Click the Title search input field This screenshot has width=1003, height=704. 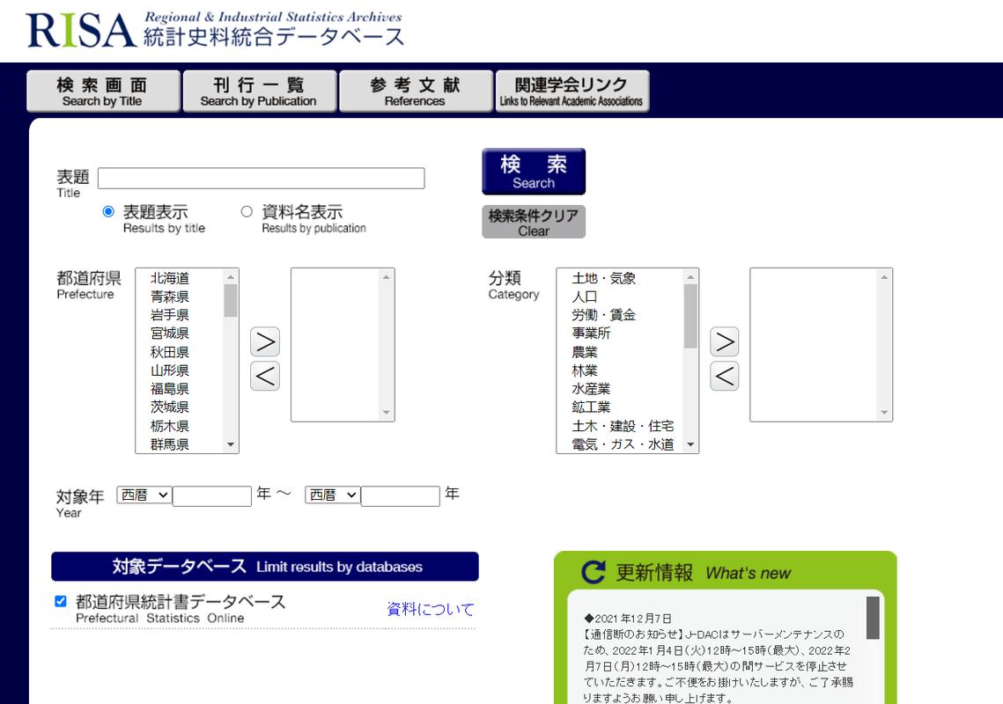(x=262, y=178)
